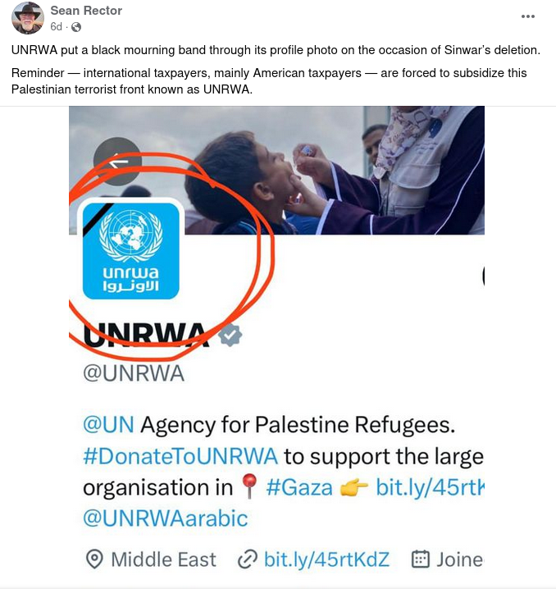Click the pointing hand emoji icon
This screenshot has width=556, height=589.
coord(353,488)
